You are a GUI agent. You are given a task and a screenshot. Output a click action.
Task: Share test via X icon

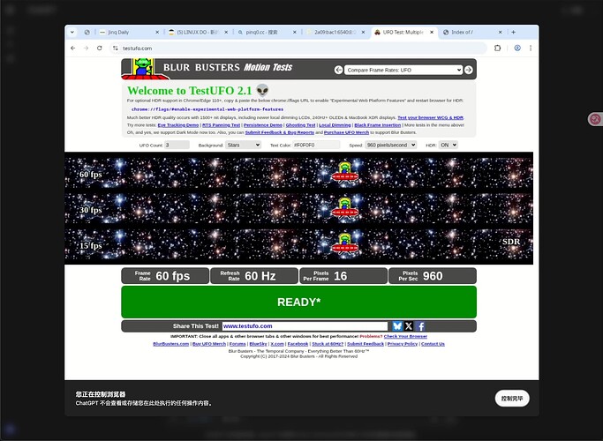[x=409, y=326]
